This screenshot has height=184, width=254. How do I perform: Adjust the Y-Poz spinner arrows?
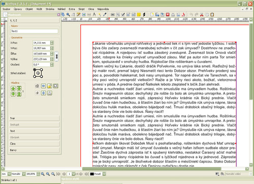tap(52, 48)
